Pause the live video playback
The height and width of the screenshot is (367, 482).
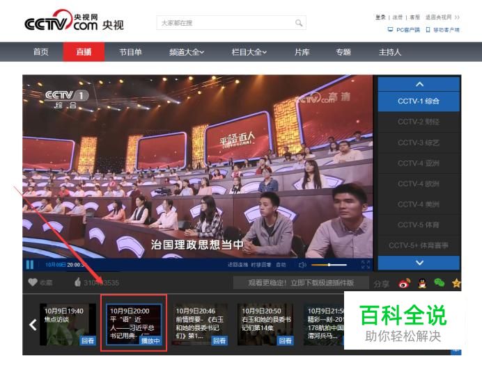point(30,265)
